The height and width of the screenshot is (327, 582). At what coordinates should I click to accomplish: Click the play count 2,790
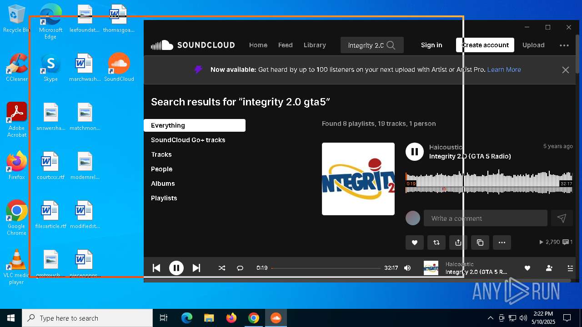click(549, 242)
